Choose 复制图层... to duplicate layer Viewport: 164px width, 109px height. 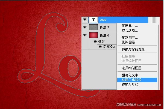point(130,37)
